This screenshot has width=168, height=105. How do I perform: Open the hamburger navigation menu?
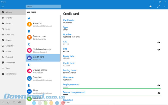3,7
